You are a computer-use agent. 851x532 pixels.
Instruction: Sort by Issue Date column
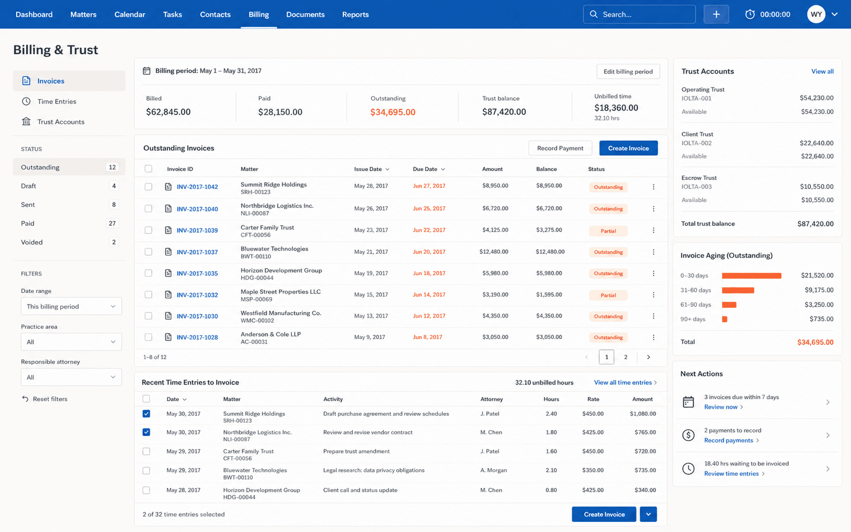point(371,169)
